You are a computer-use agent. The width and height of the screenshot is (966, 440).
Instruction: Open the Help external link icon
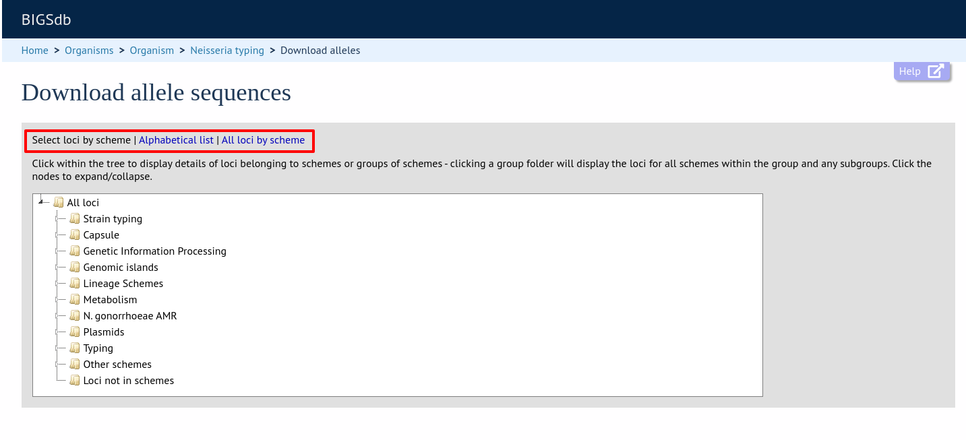[936, 71]
